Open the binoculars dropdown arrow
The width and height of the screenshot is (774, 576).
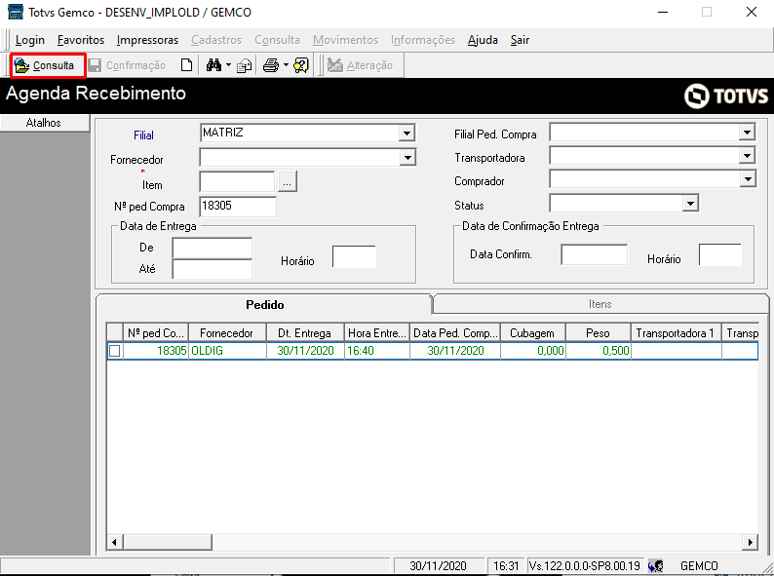pyautogui.click(x=228, y=65)
